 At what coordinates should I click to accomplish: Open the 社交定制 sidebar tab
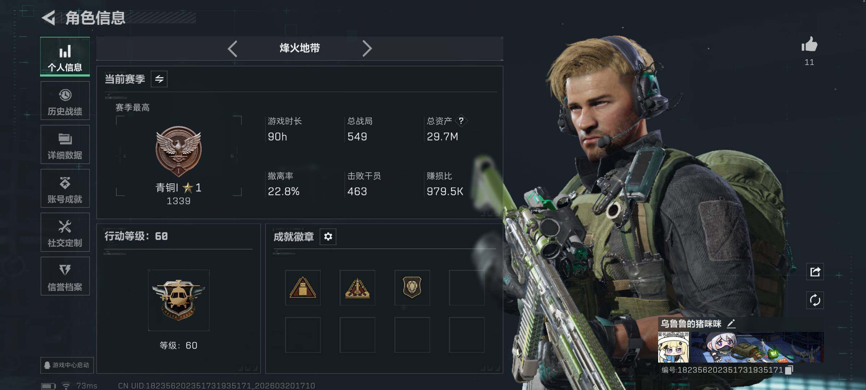[65, 232]
